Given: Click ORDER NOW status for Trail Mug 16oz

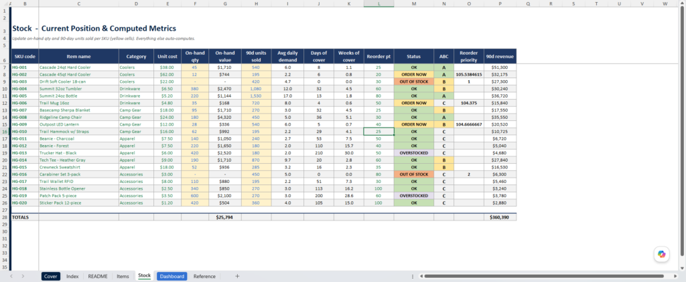Looking at the screenshot, I should 414,103.
